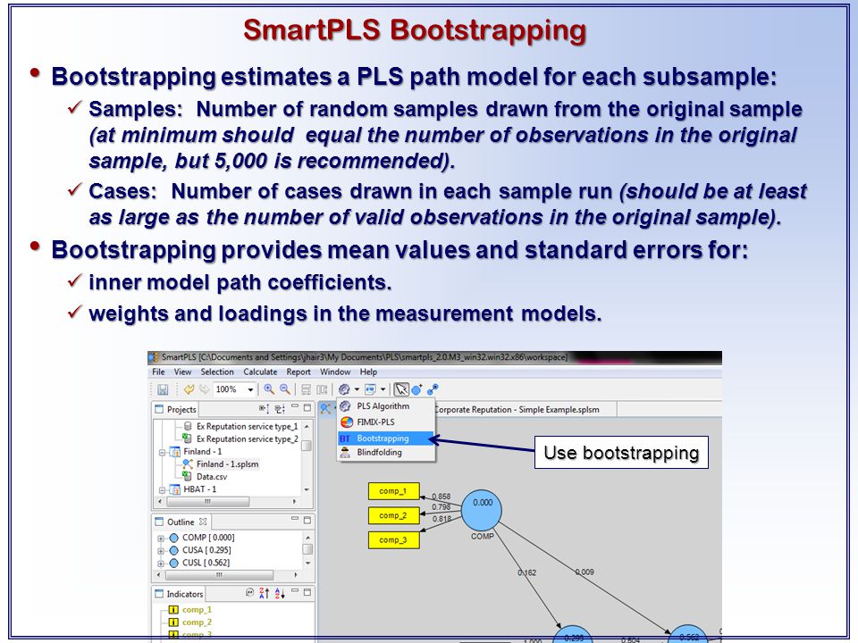
Task: Select Ex Reputation service type_2 item
Action: pyautogui.click(x=247, y=438)
